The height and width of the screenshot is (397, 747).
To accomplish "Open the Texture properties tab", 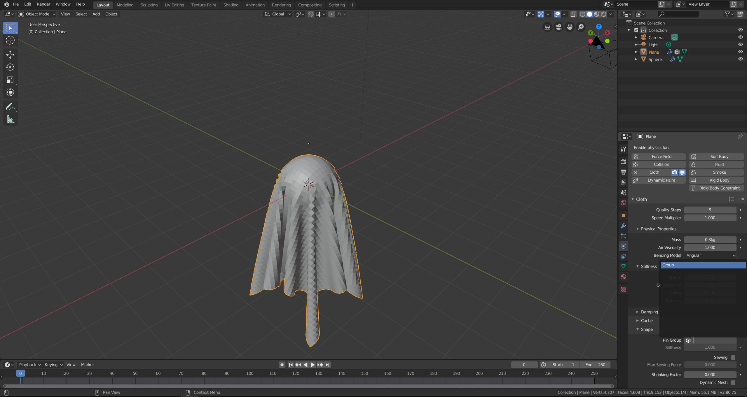I will pyautogui.click(x=623, y=290).
